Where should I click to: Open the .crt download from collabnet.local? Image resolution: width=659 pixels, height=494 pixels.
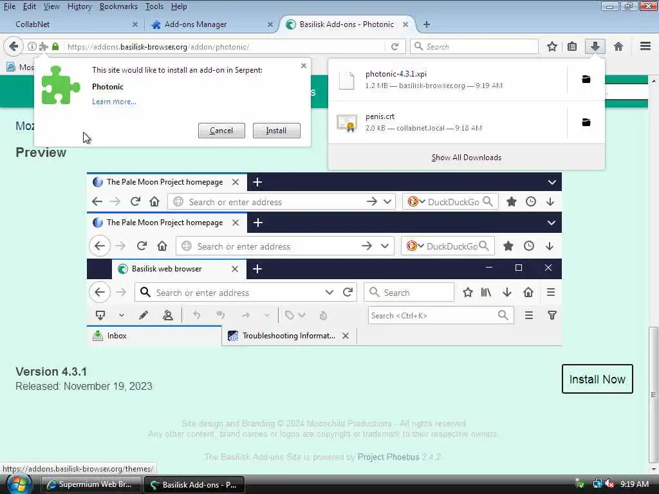coord(447,122)
